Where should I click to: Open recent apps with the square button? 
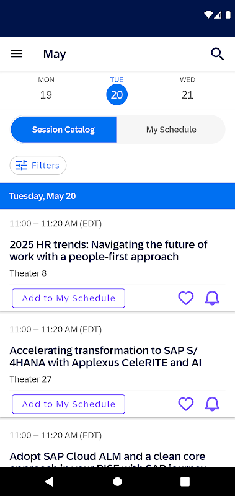(185, 482)
